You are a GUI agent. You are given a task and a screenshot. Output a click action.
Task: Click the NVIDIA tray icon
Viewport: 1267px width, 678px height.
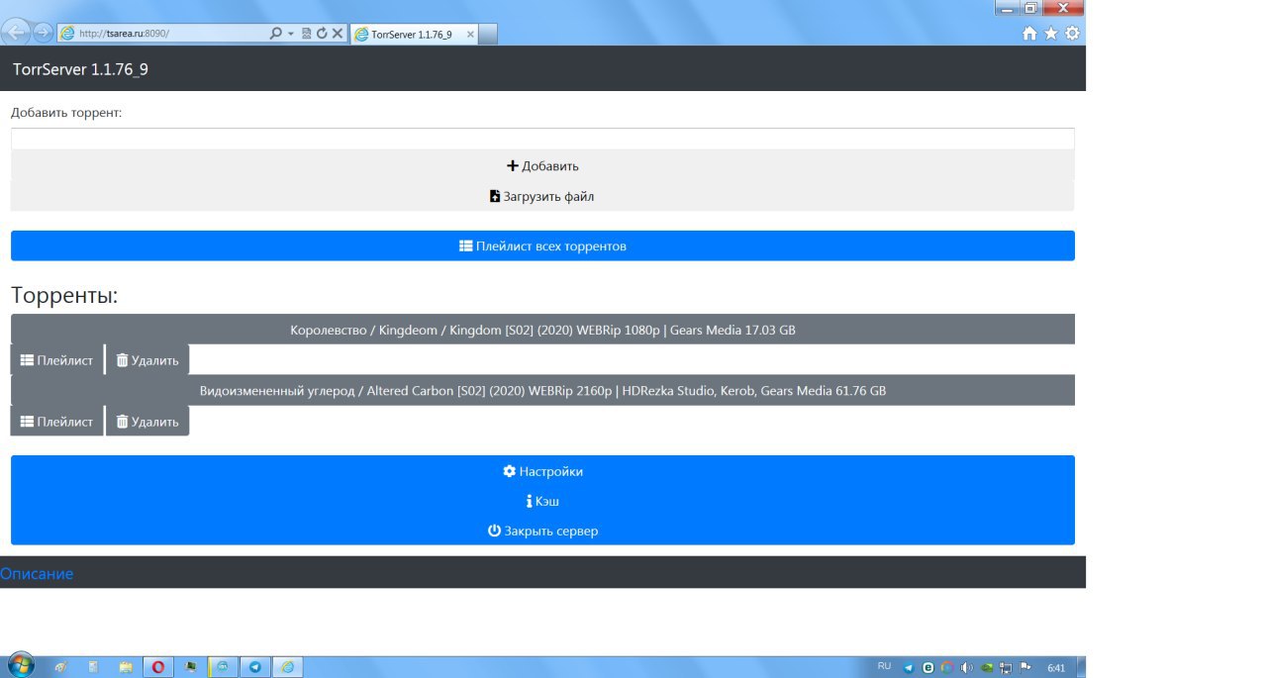987,668
